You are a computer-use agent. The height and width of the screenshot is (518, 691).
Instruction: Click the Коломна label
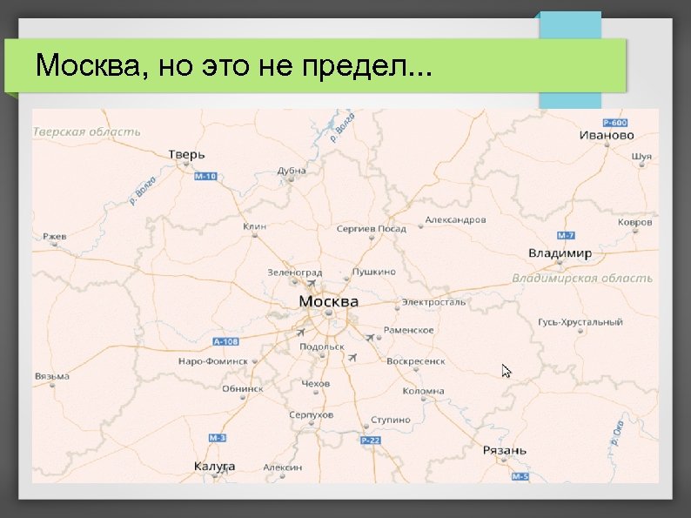[423, 391]
